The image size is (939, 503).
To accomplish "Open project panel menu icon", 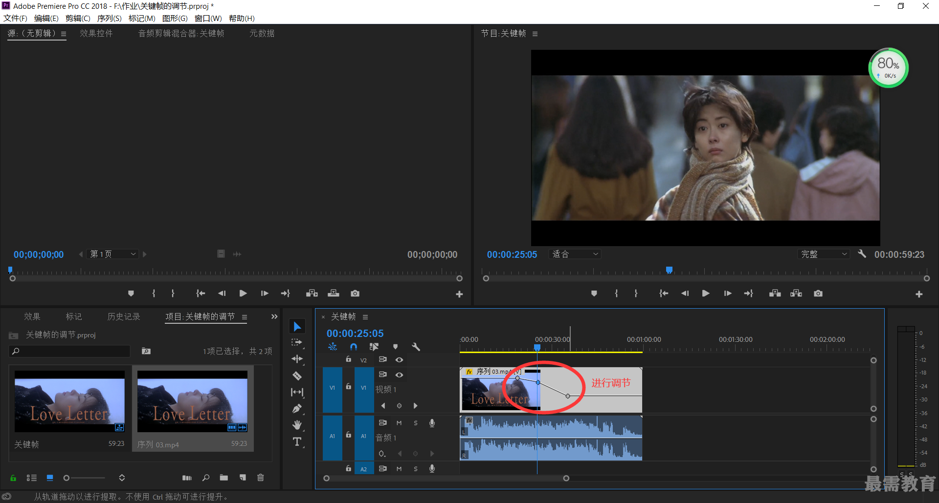I will (x=245, y=317).
